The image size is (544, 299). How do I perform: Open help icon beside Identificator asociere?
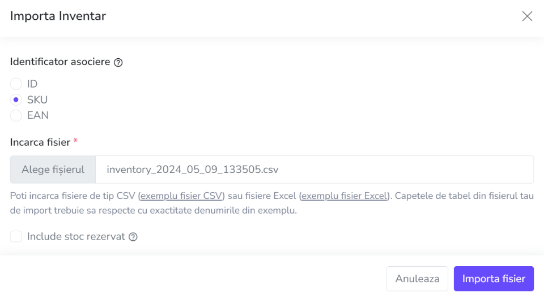point(118,62)
